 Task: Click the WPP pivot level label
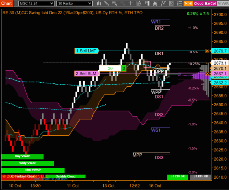tap(156, 92)
